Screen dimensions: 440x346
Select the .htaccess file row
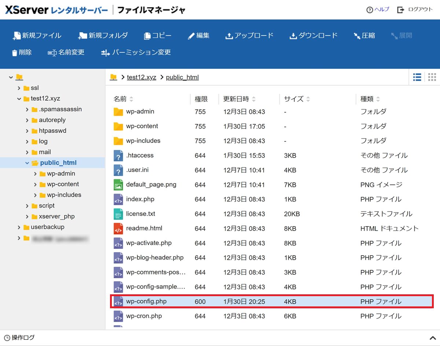click(x=140, y=155)
